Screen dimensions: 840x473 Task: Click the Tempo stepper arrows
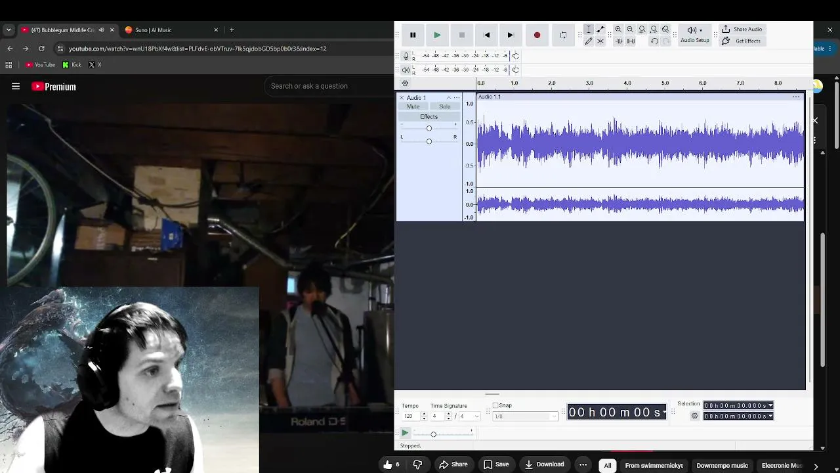coord(424,417)
